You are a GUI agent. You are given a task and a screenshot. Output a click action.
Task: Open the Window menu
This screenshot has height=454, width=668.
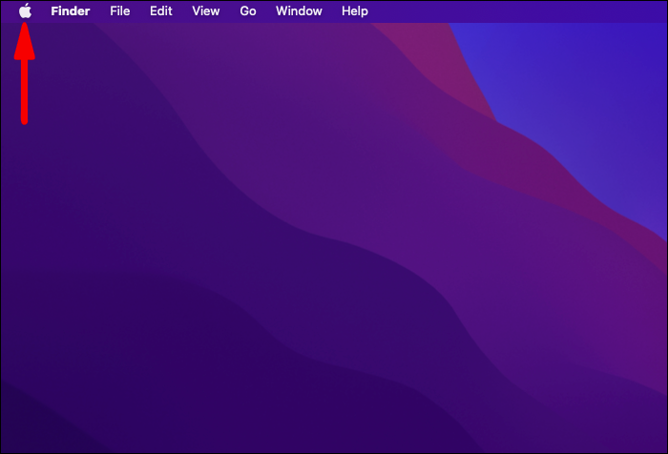coord(299,11)
